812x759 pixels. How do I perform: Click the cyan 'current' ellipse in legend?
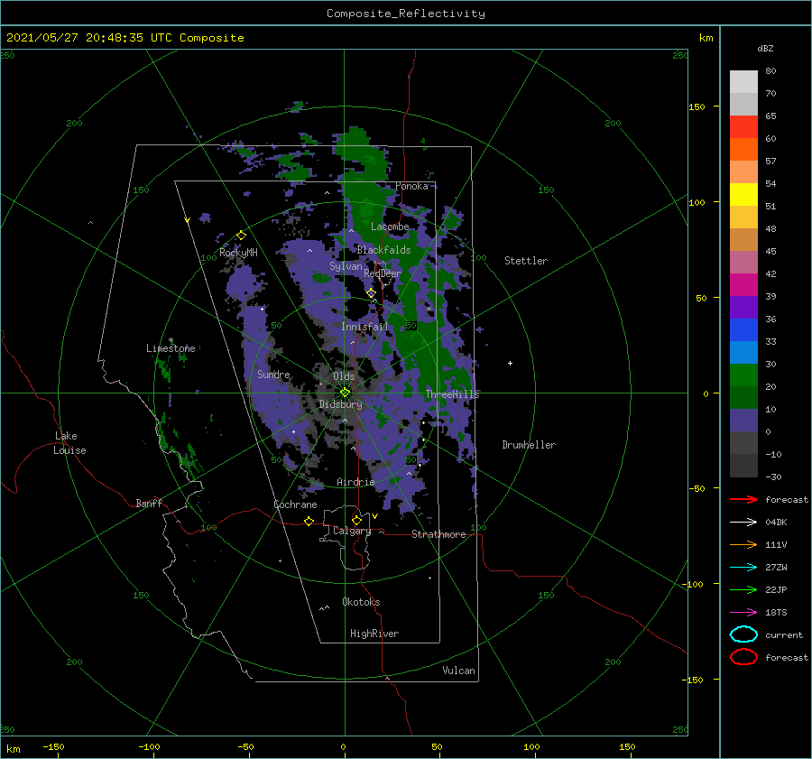tap(743, 634)
